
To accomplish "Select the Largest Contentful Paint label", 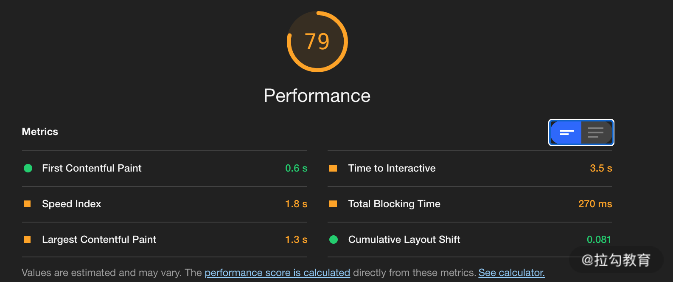I will pos(99,240).
